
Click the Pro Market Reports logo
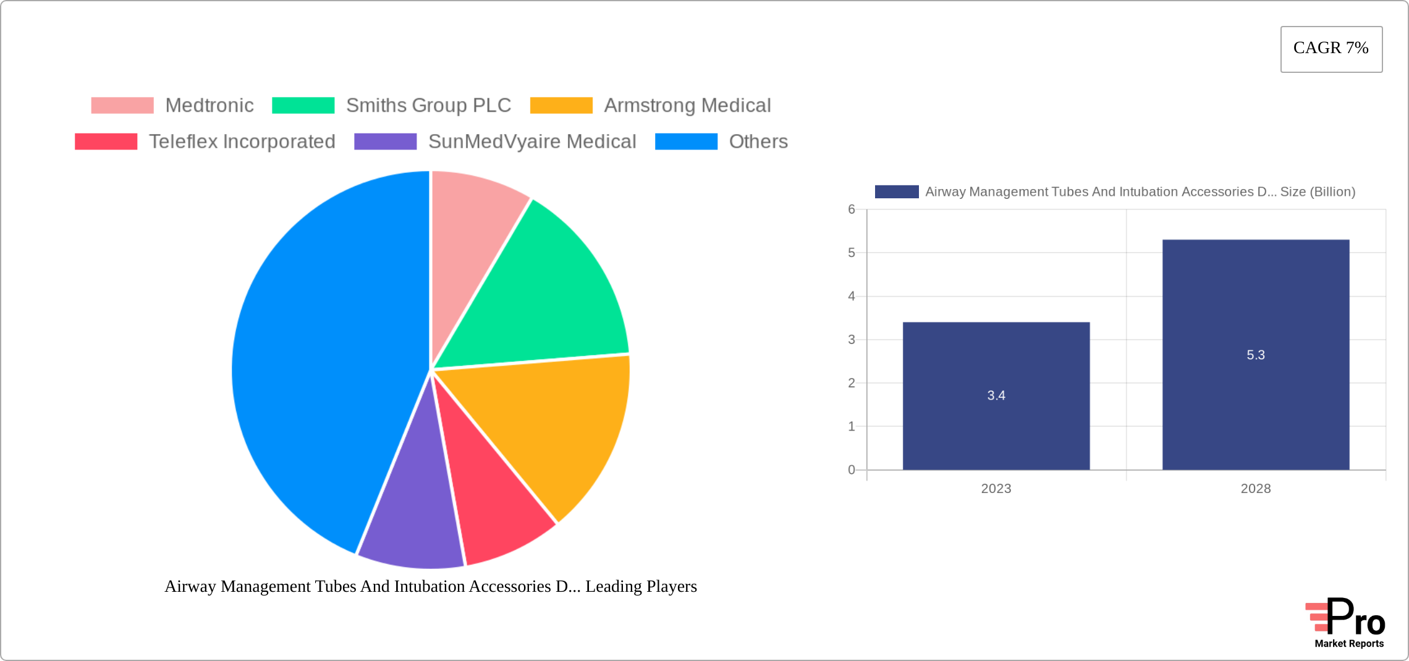point(1346,623)
